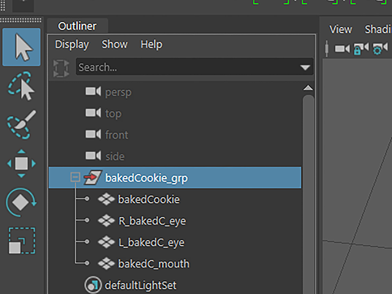Click the scrollbar up arrow in Outliner
This screenshot has height=294, width=392.
coord(308,88)
